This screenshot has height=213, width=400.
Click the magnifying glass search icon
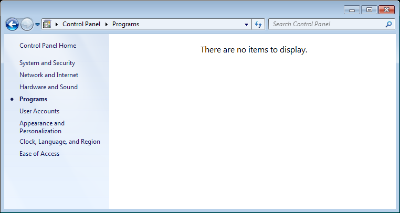click(x=388, y=24)
